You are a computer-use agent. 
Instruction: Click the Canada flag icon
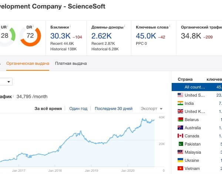(180, 136)
